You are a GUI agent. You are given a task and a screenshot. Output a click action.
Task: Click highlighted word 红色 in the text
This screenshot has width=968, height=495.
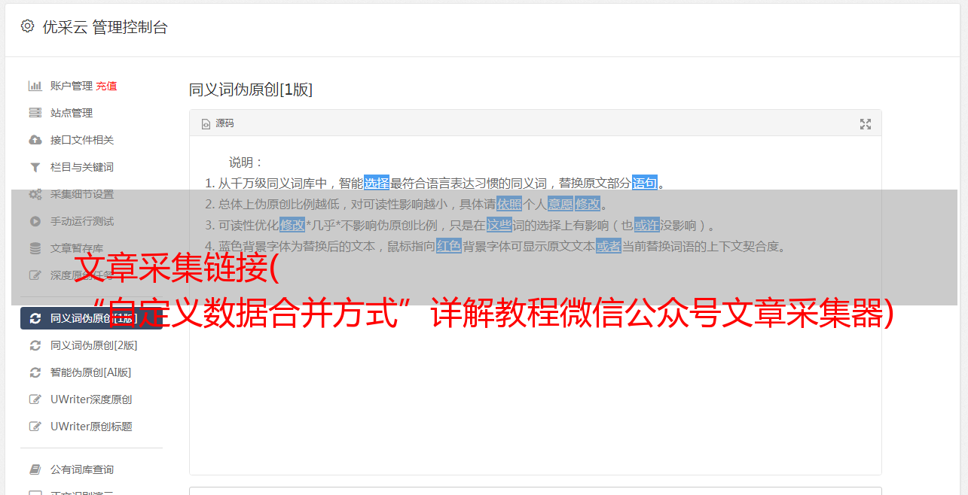coord(448,246)
